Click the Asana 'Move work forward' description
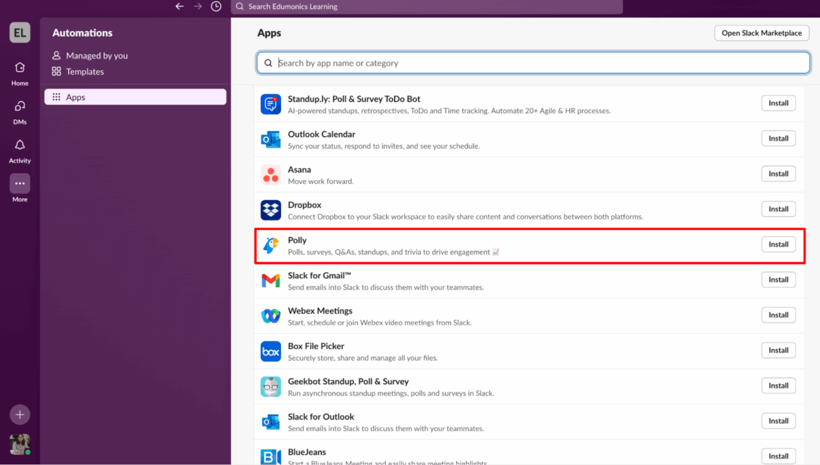The width and height of the screenshot is (820, 465). [320, 181]
